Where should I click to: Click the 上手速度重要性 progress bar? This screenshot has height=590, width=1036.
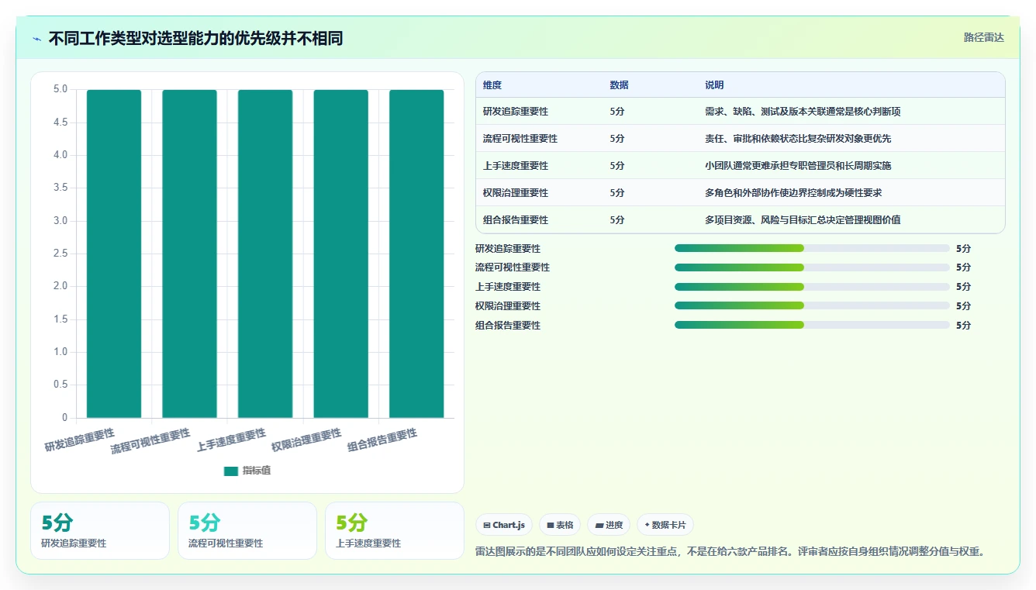812,287
